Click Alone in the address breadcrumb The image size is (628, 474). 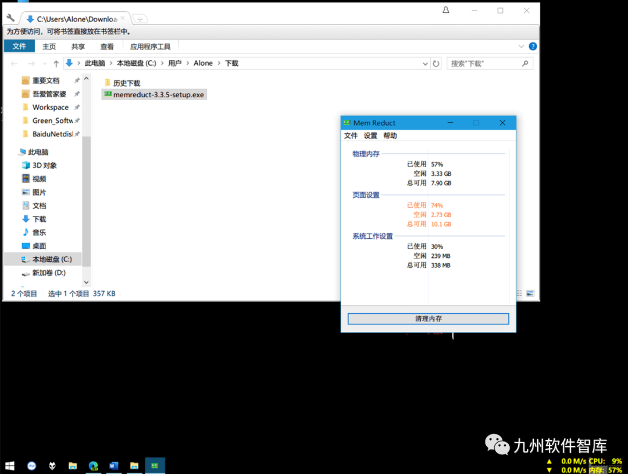pyautogui.click(x=203, y=63)
